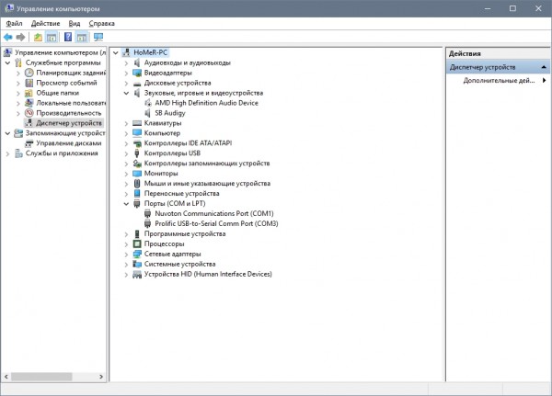Click the Сетевые адаптеры network icon

[x=137, y=254]
